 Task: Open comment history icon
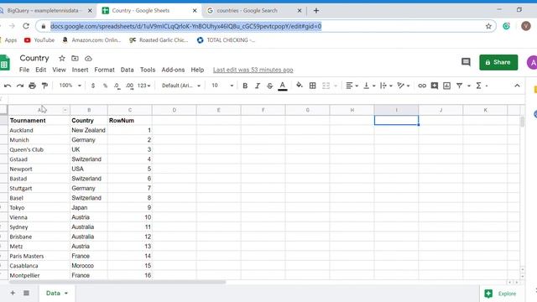[466, 62]
